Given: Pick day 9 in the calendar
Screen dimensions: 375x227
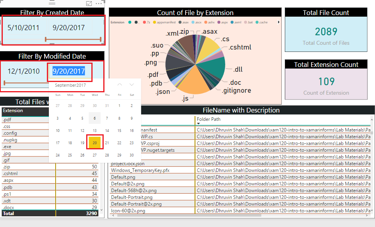Looking at the screenshot, I should pos(131,118).
